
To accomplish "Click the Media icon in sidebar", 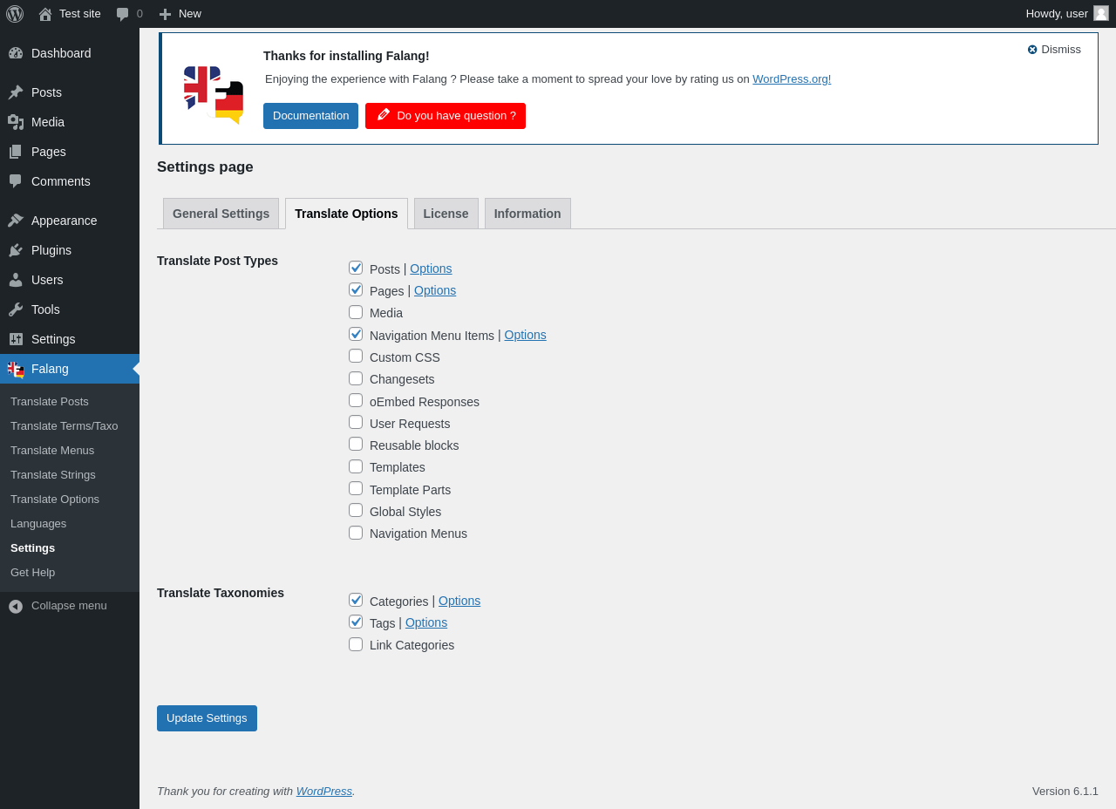I will click(x=16, y=122).
